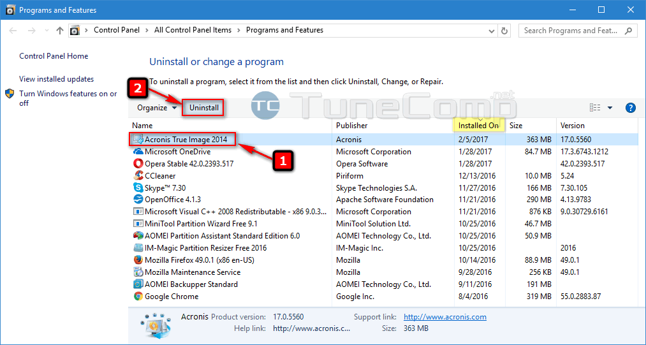The image size is (646, 345).
Task: Click the 12/13/2016 installed date
Action: point(477,176)
